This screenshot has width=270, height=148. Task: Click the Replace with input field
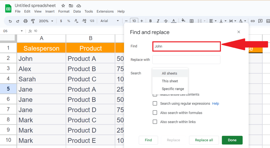click(186, 60)
